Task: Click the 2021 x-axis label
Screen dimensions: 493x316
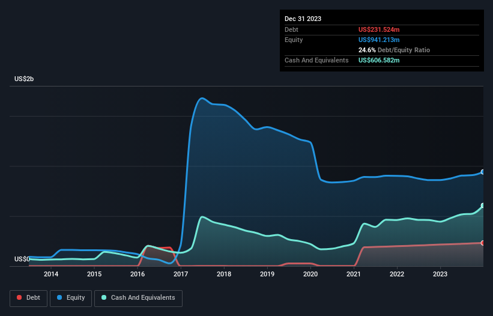Action: [354, 274]
